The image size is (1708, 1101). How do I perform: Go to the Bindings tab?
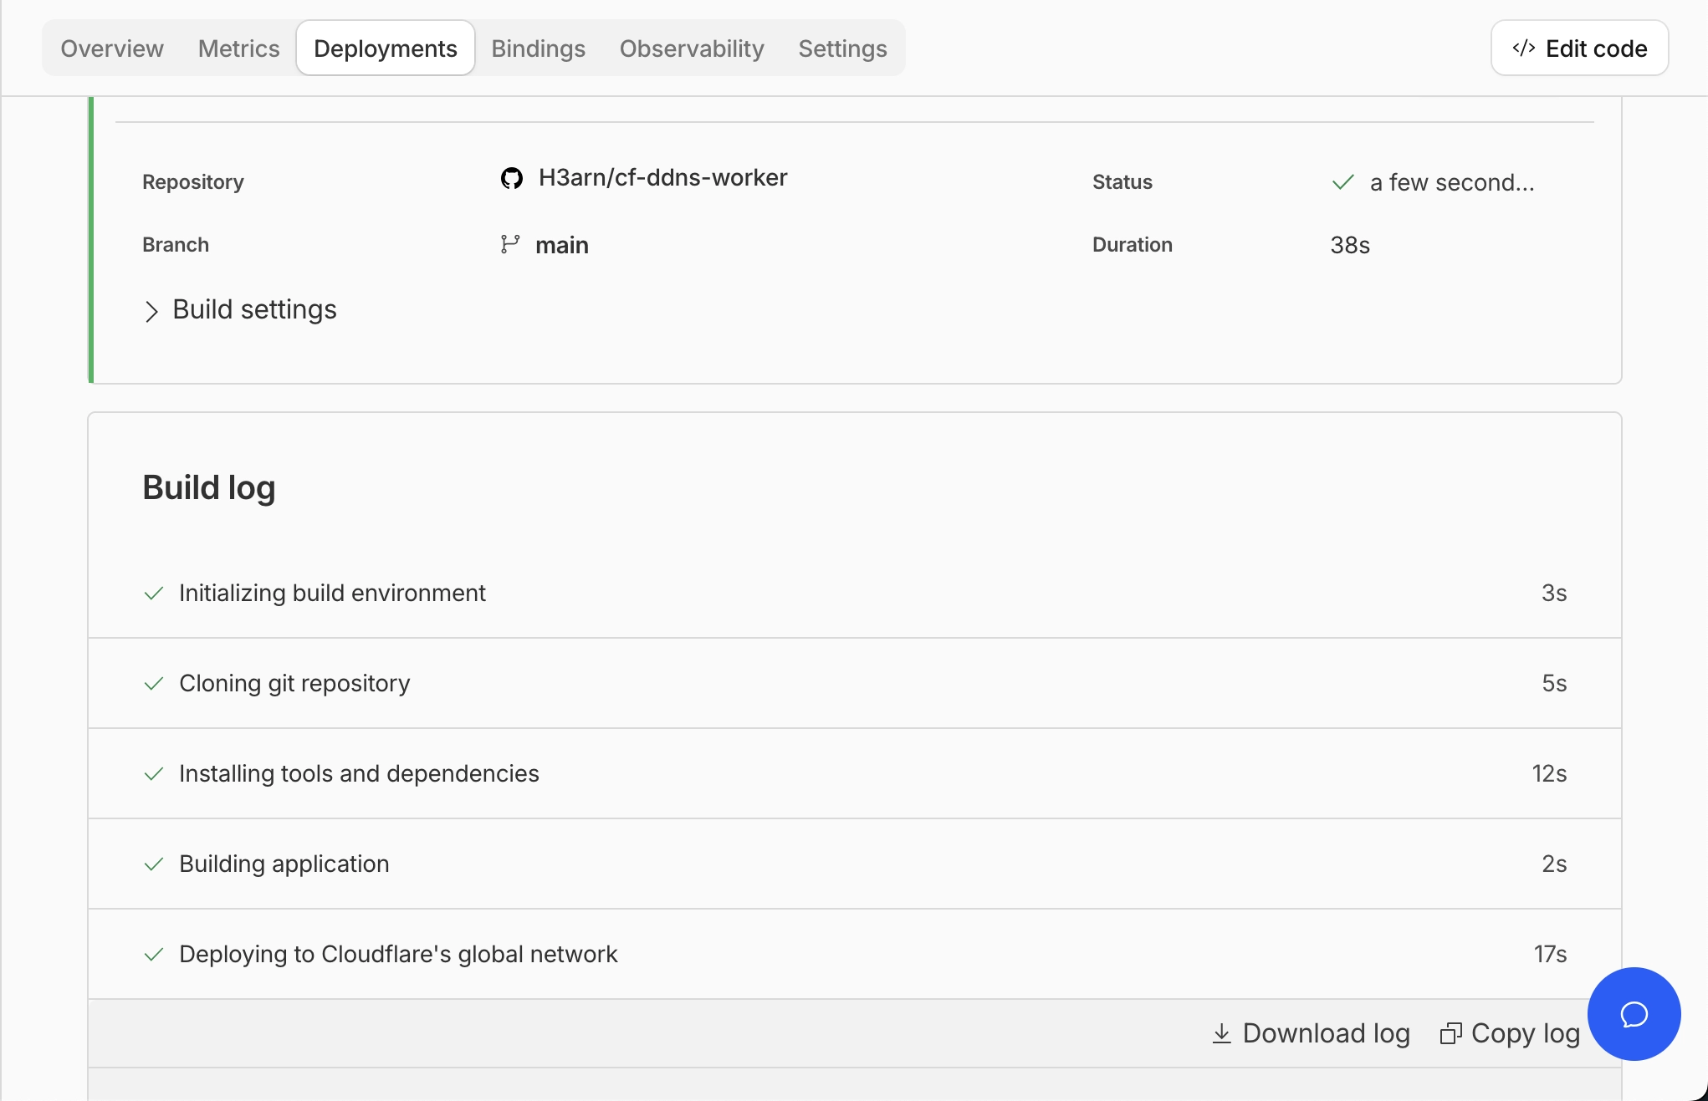538,48
